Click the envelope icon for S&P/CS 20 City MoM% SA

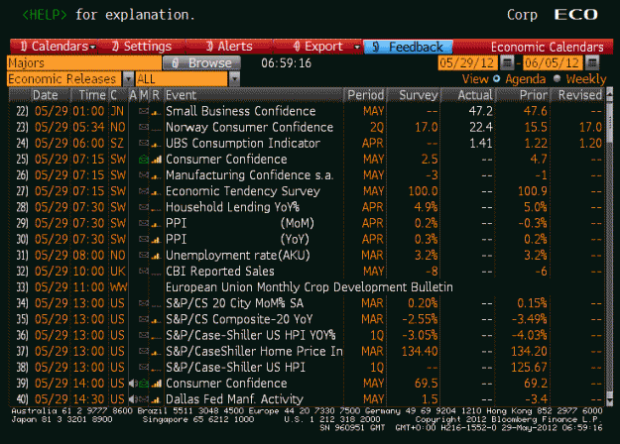(144, 303)
